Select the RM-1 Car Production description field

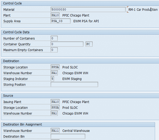[143, 10]
